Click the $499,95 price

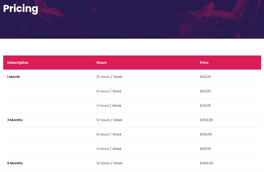pos(206,163)
